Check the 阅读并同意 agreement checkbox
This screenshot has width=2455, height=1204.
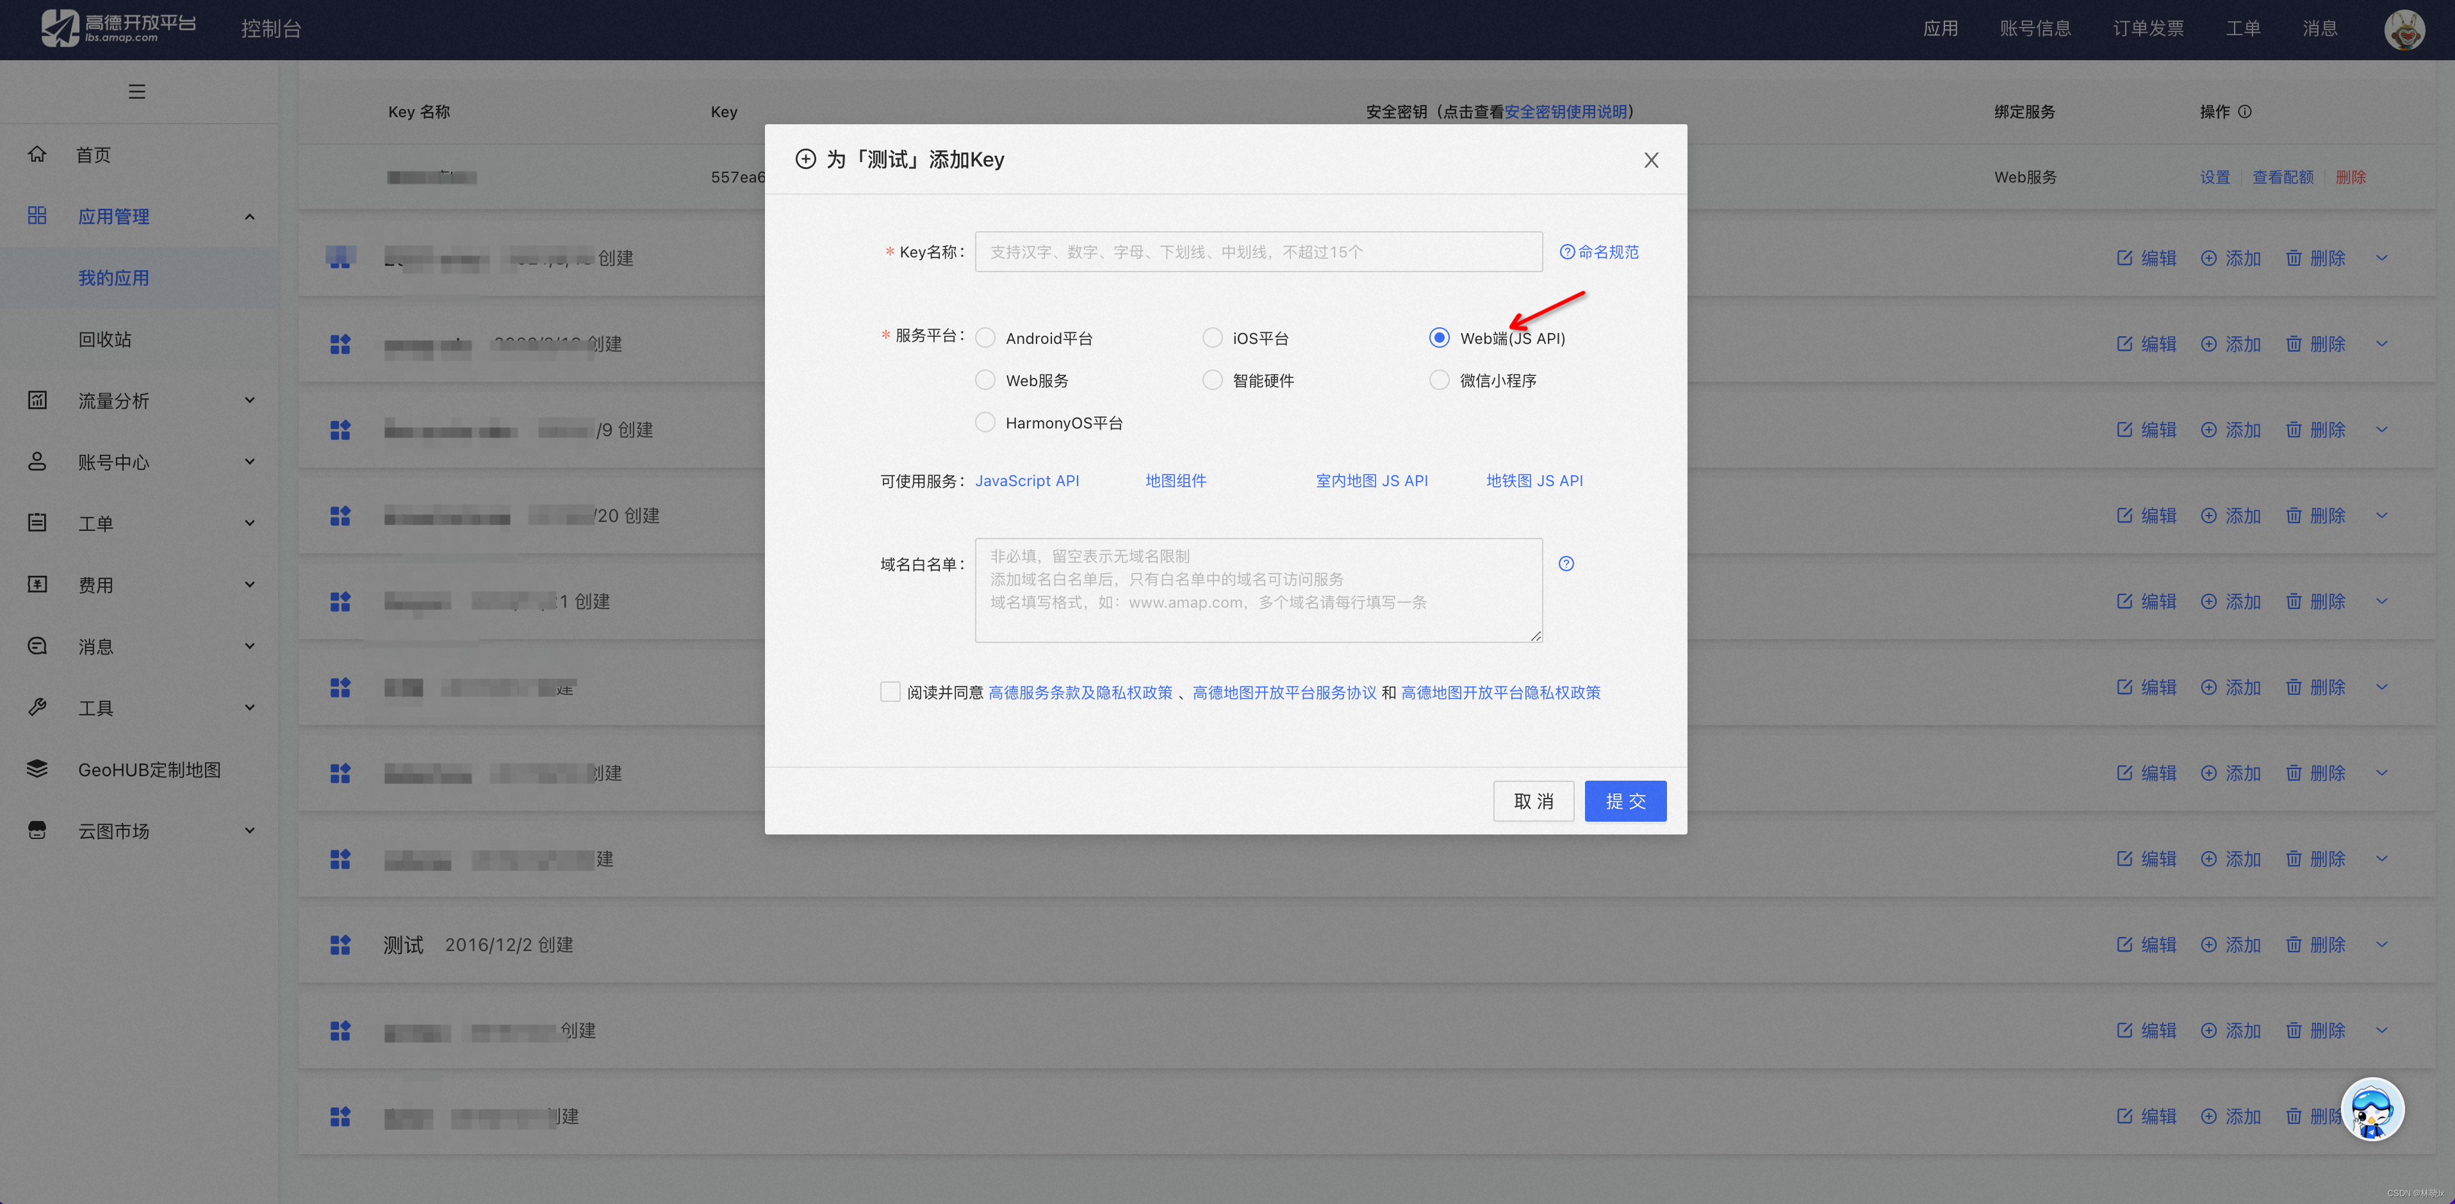coord(890,692)
